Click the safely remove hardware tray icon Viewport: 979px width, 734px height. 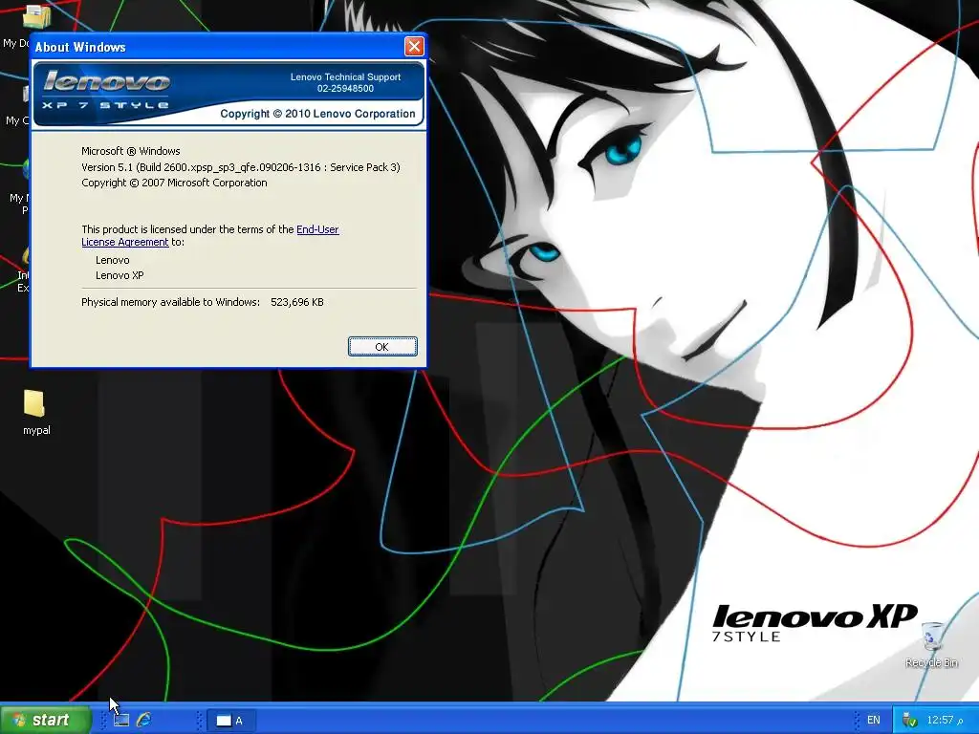pyautogui.click(x=910, y=721)
